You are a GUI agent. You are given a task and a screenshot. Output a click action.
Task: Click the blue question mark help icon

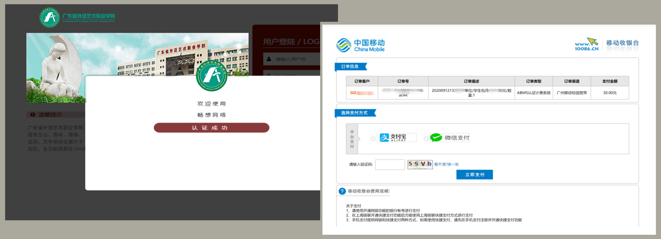click(x=342, y=191)
